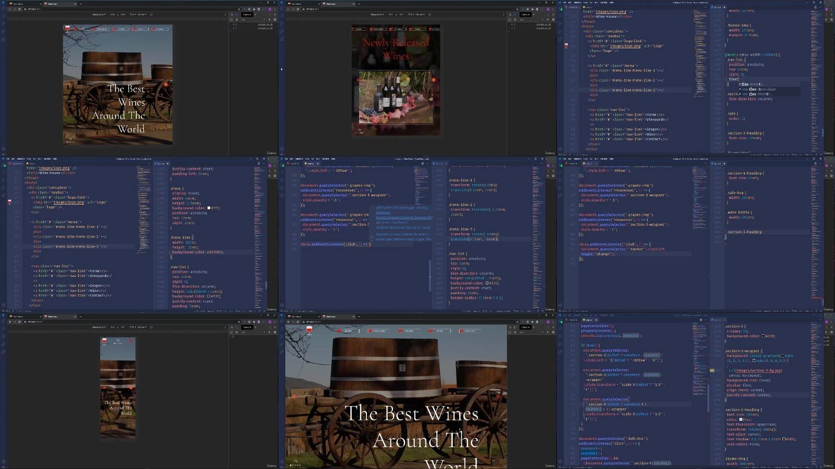The image size is (835, 469).
Task: Click Contact nav link on the full-width wine page
Action: coord(470,331)
